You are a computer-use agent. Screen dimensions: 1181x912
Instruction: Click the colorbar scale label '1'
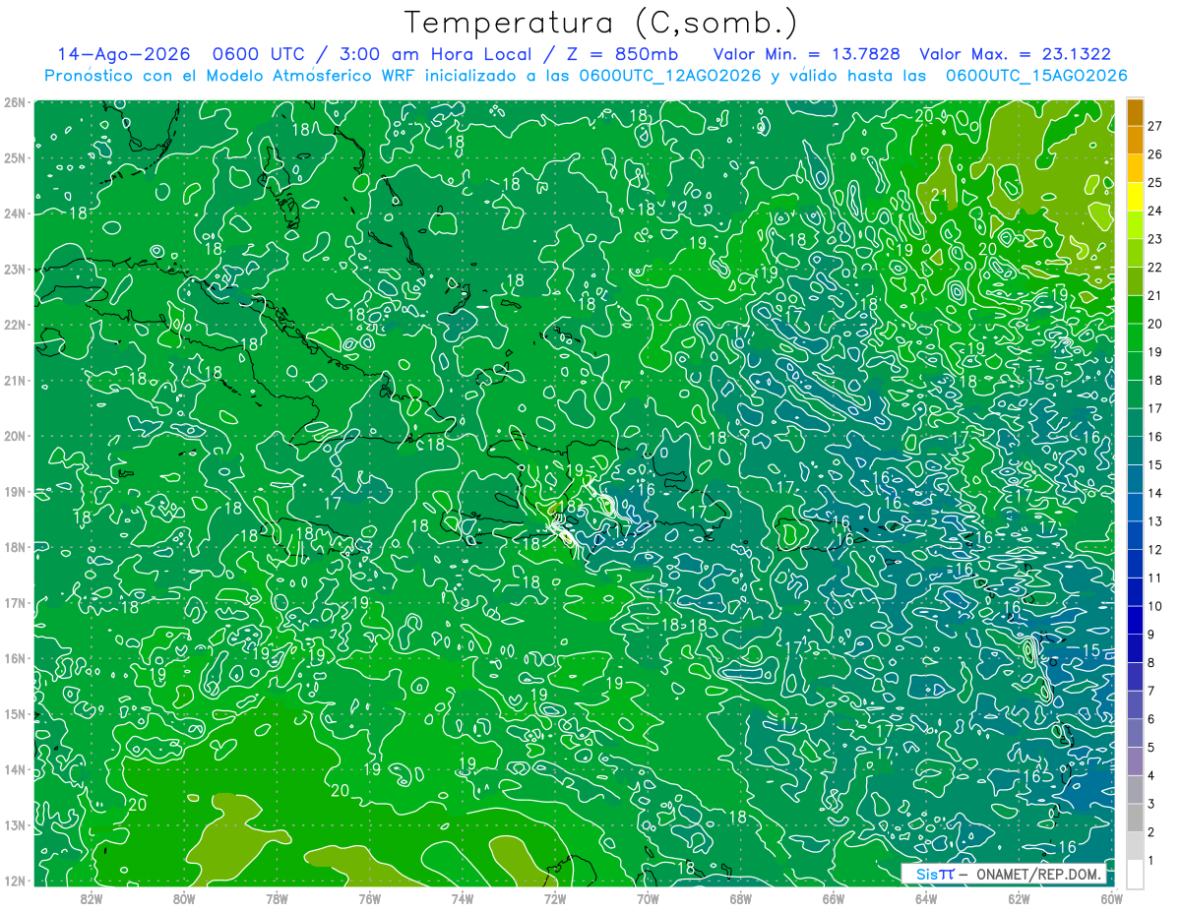[1151, 861]
